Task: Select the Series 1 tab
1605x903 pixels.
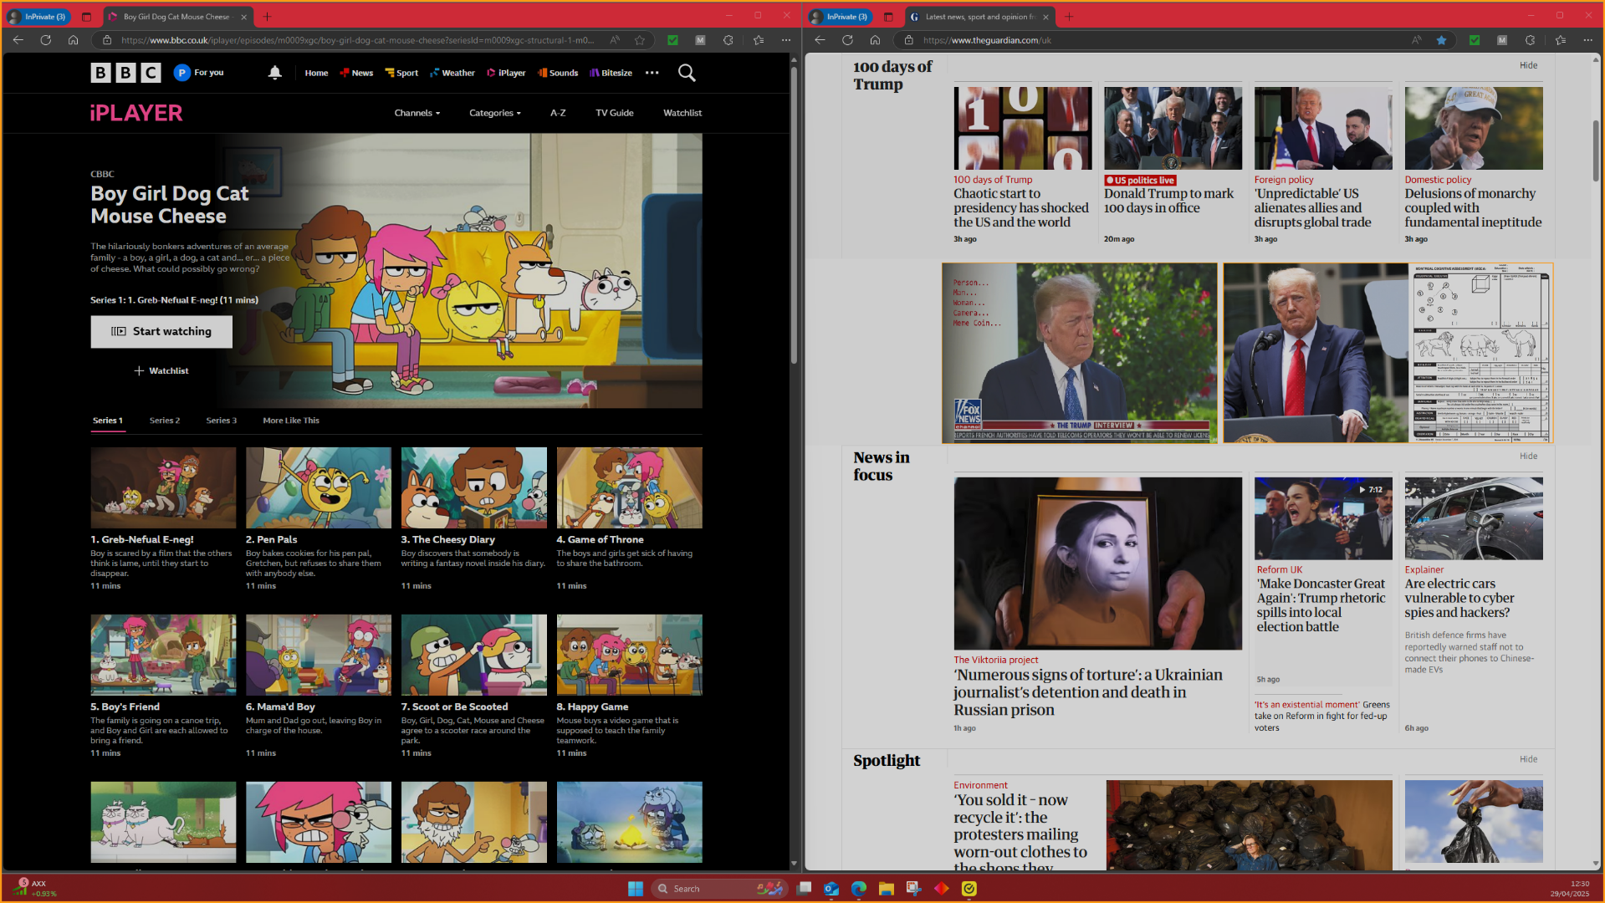Action: tap(108, 421)
